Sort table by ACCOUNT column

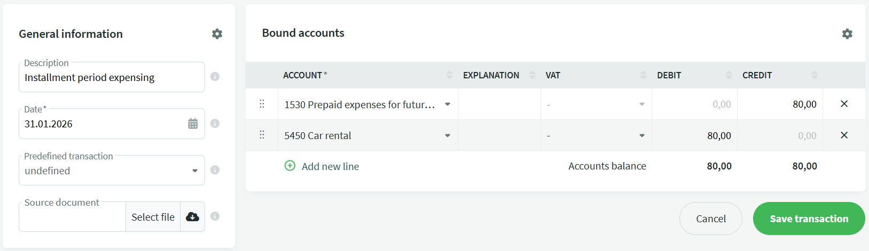449,75
